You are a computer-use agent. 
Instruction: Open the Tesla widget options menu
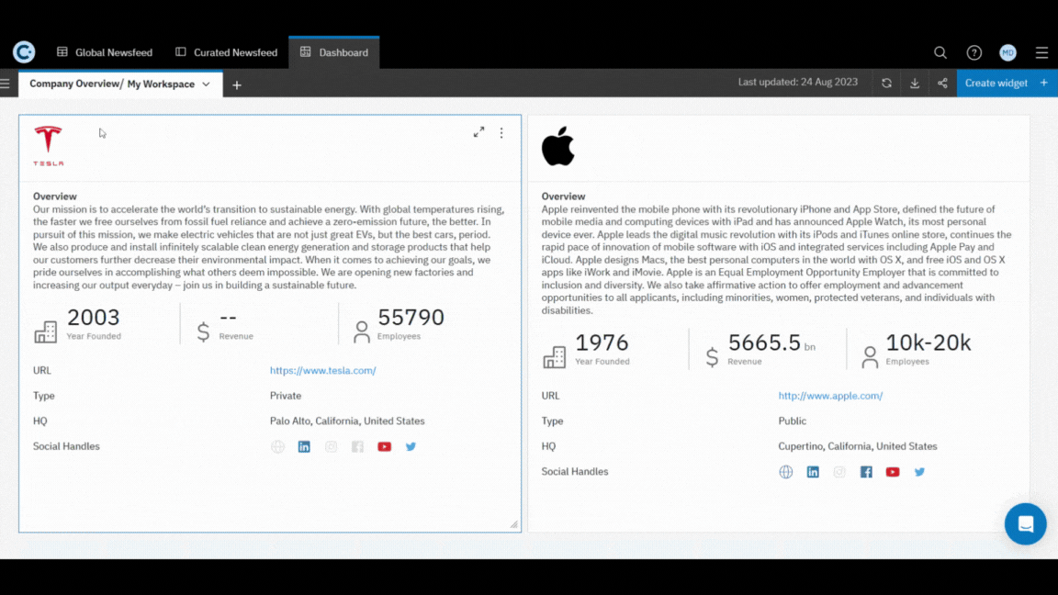tap(501, 132)
